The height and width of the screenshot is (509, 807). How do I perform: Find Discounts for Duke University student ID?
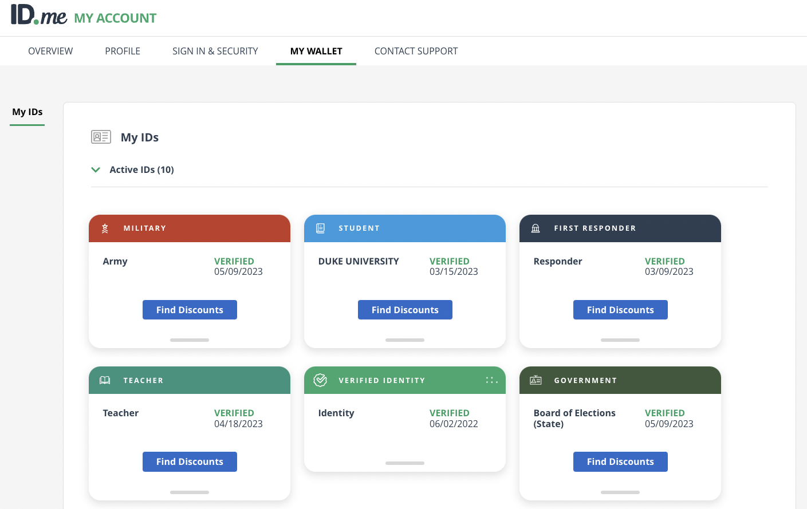point(405,310)
